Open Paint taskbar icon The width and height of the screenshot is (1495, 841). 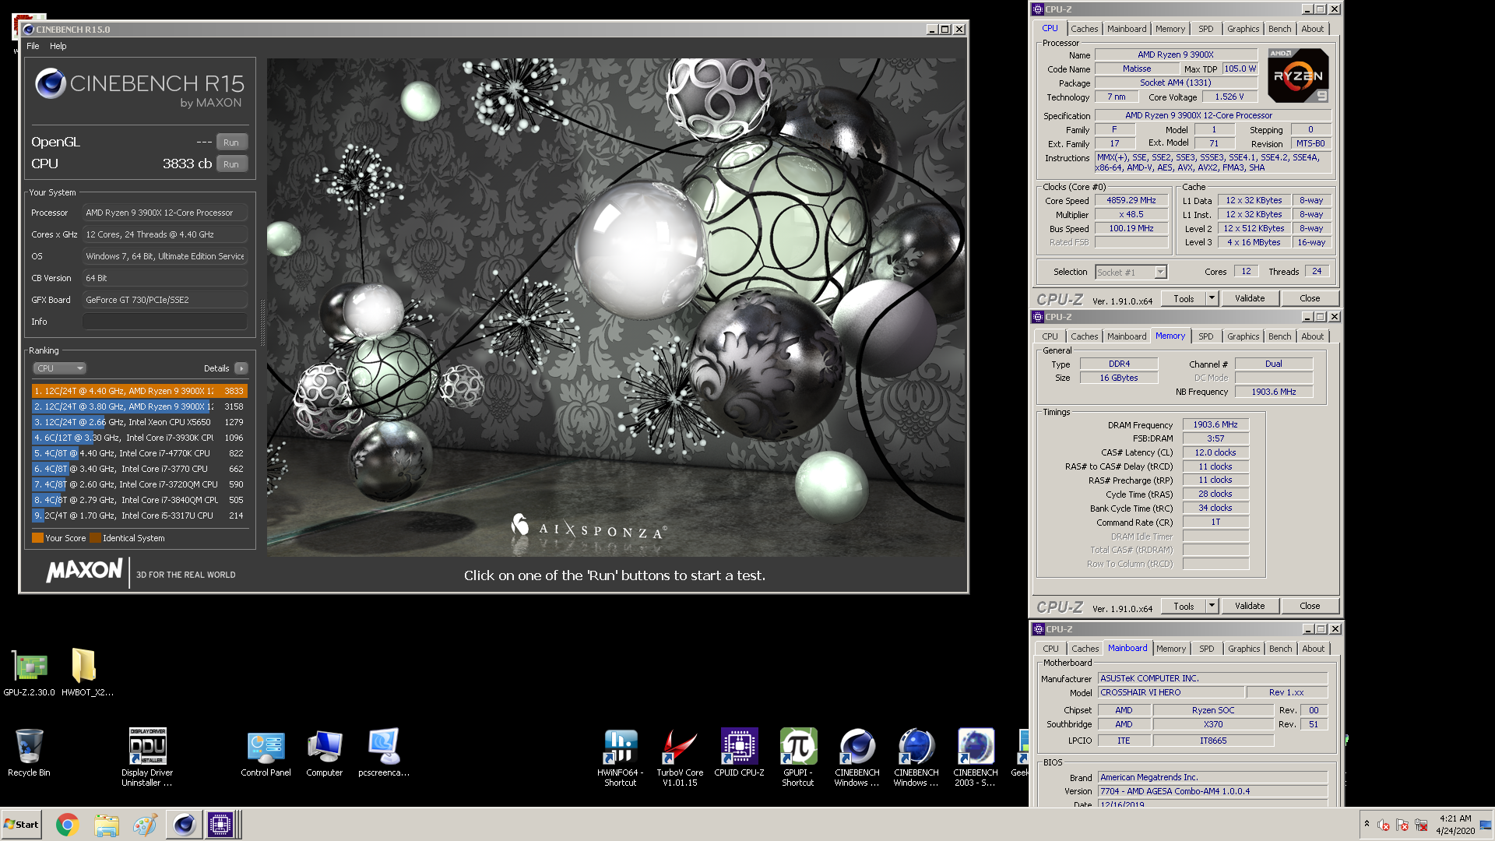[145, 825]
